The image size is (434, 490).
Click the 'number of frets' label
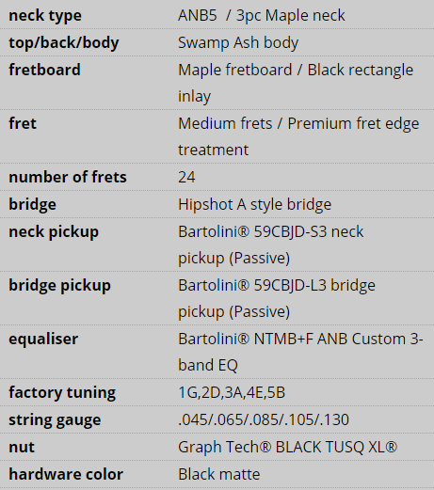point(68,177)
